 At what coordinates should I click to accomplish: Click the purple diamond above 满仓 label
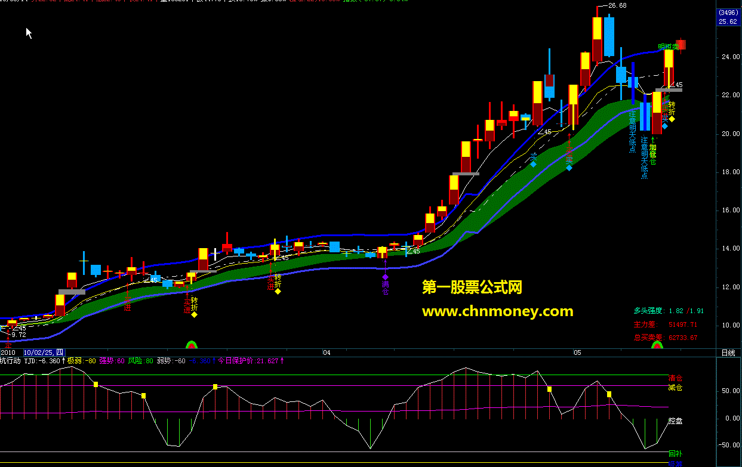(x=386, y=277)
